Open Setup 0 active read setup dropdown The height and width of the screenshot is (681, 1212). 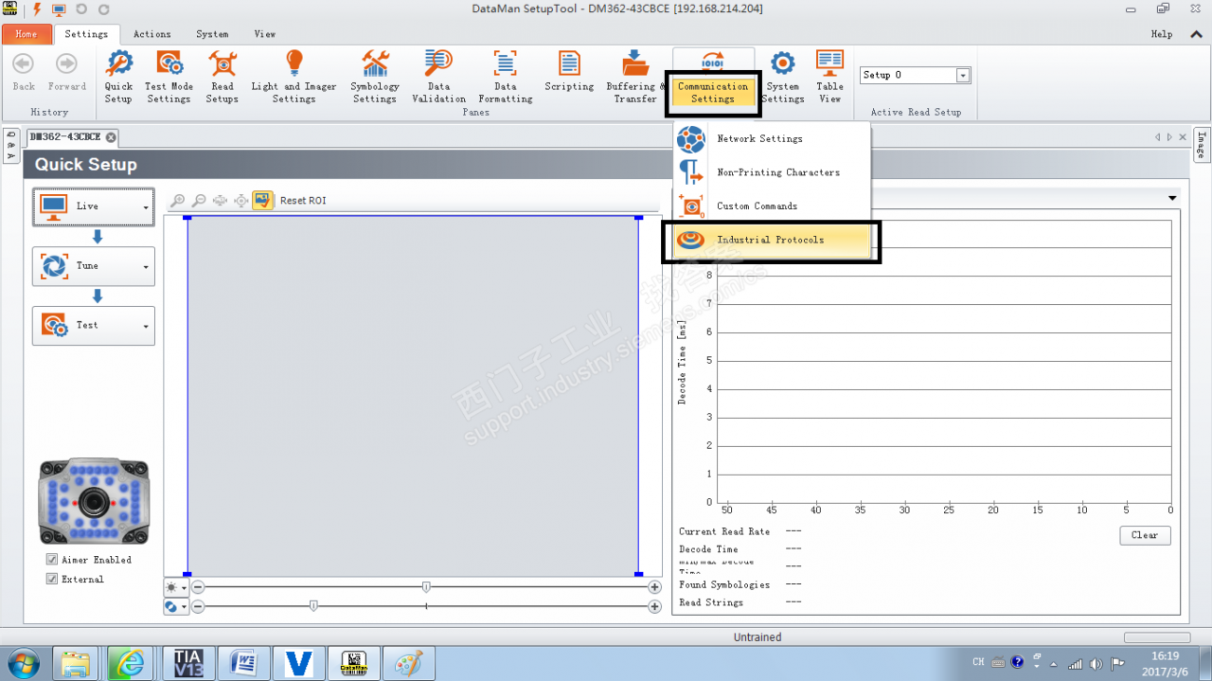click(x=963, y=76)
